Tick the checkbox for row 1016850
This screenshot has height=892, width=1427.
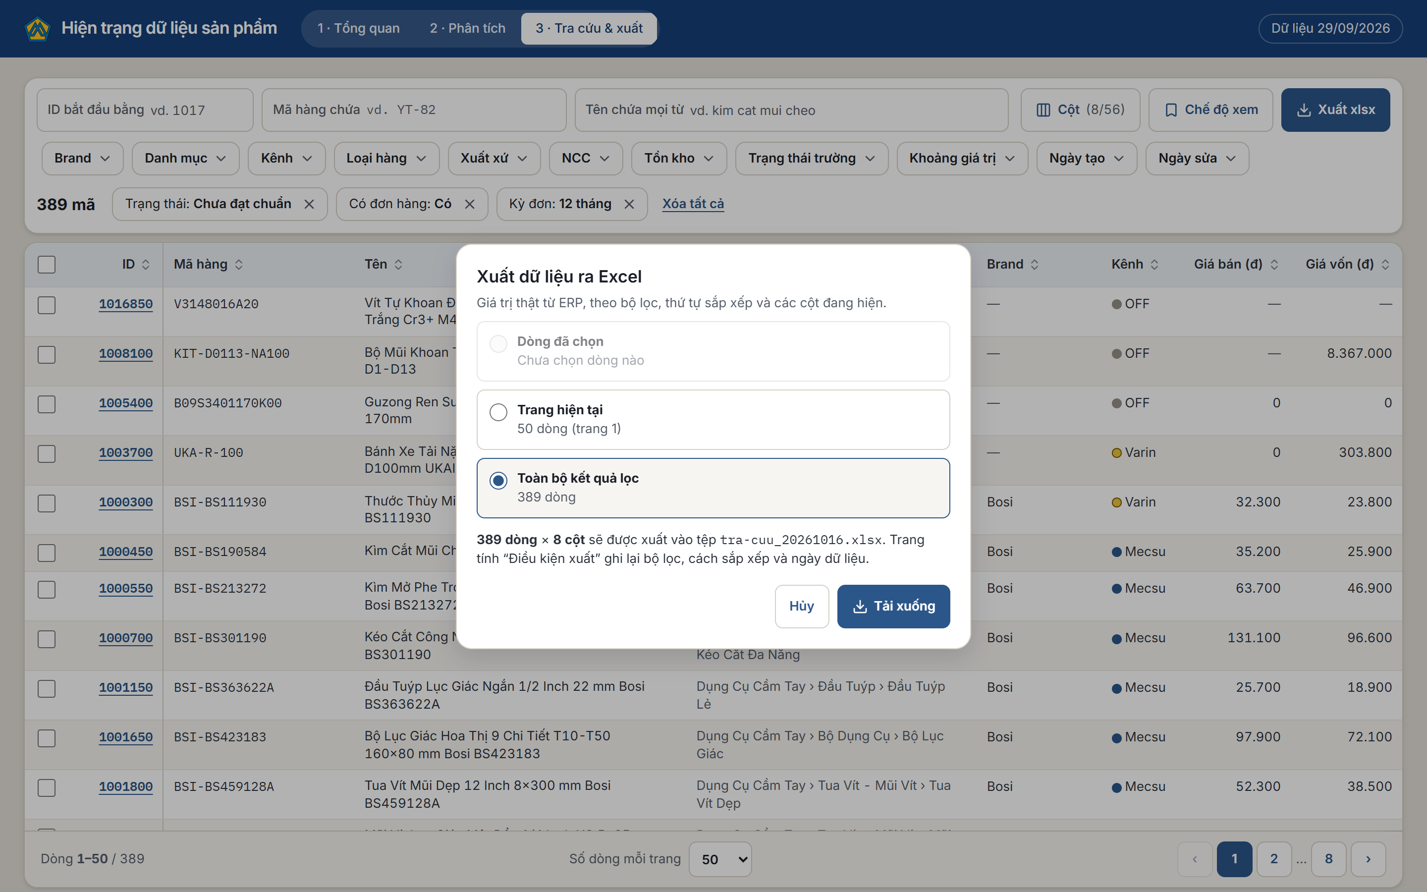[x=47, y=305]
